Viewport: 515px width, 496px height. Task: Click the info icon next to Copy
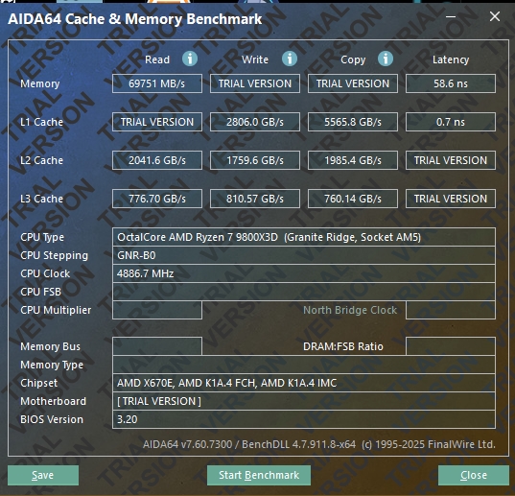386,59
